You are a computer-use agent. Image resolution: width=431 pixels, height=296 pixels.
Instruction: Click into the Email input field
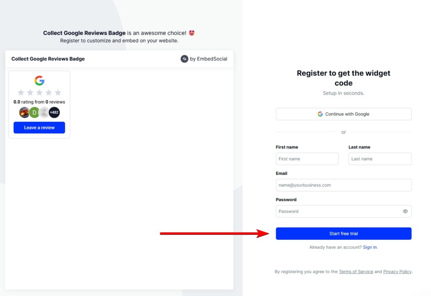click(x=343, y=185)
